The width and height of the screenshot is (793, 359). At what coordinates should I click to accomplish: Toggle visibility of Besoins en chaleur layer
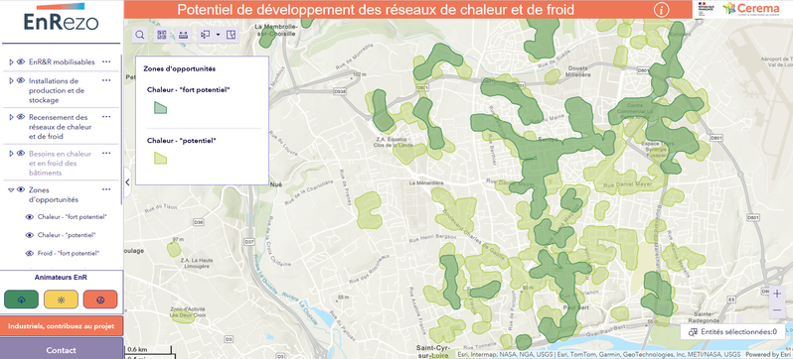point(21,153)
